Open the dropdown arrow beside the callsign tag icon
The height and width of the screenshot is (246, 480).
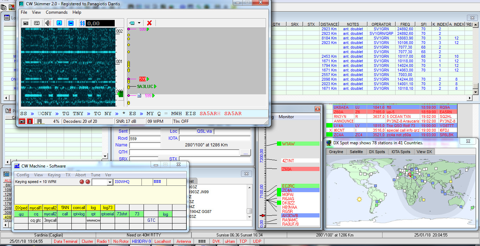pos(139,23)
